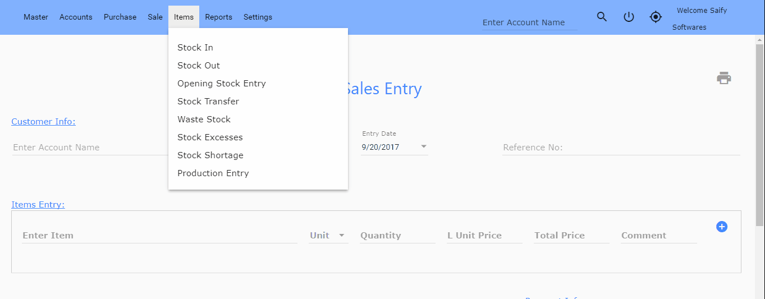The image size is (765, 299).
Task: Open the Settings menu
Action: click(x=258, y=17)
